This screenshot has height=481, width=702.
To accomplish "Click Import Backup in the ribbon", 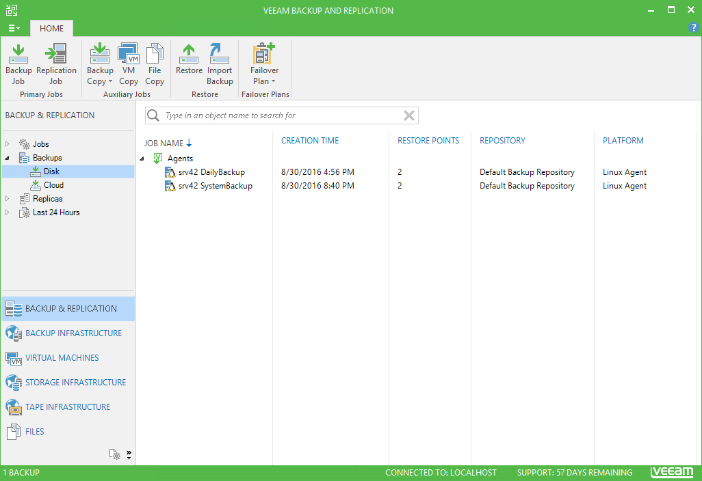I will [220, 64].
